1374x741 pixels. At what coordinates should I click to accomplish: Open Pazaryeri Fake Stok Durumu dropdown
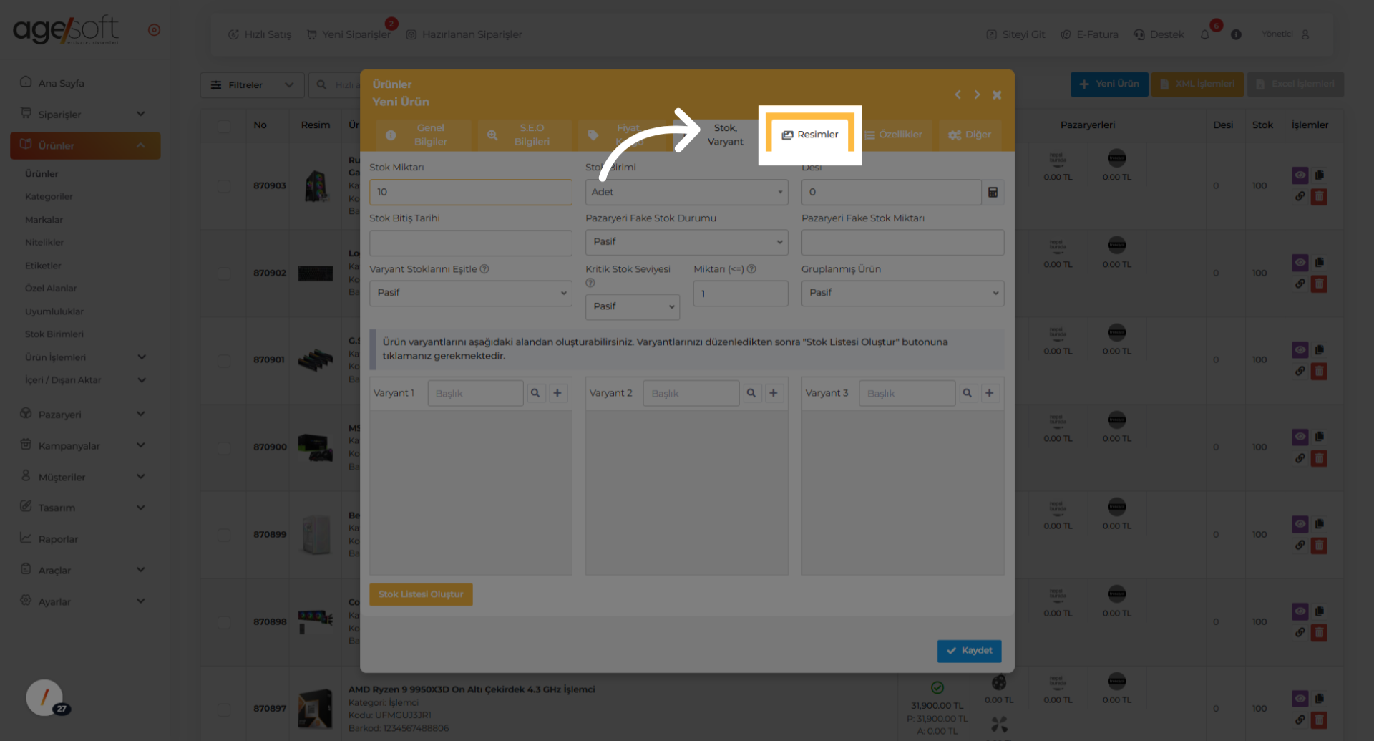tap(686, 242)
